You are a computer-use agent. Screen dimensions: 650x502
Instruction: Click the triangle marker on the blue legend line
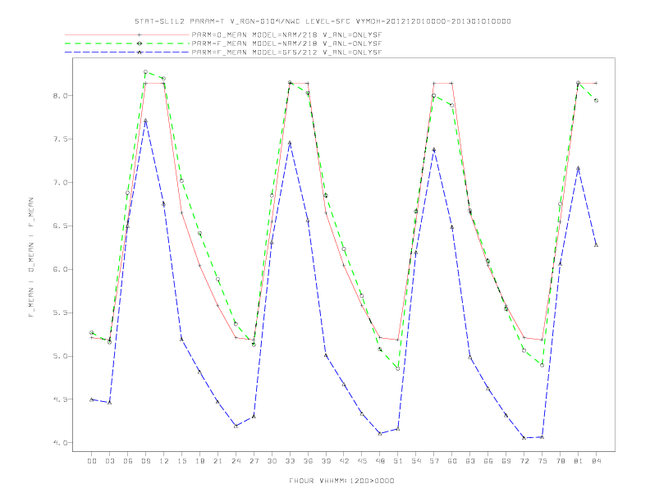point(140,52)
